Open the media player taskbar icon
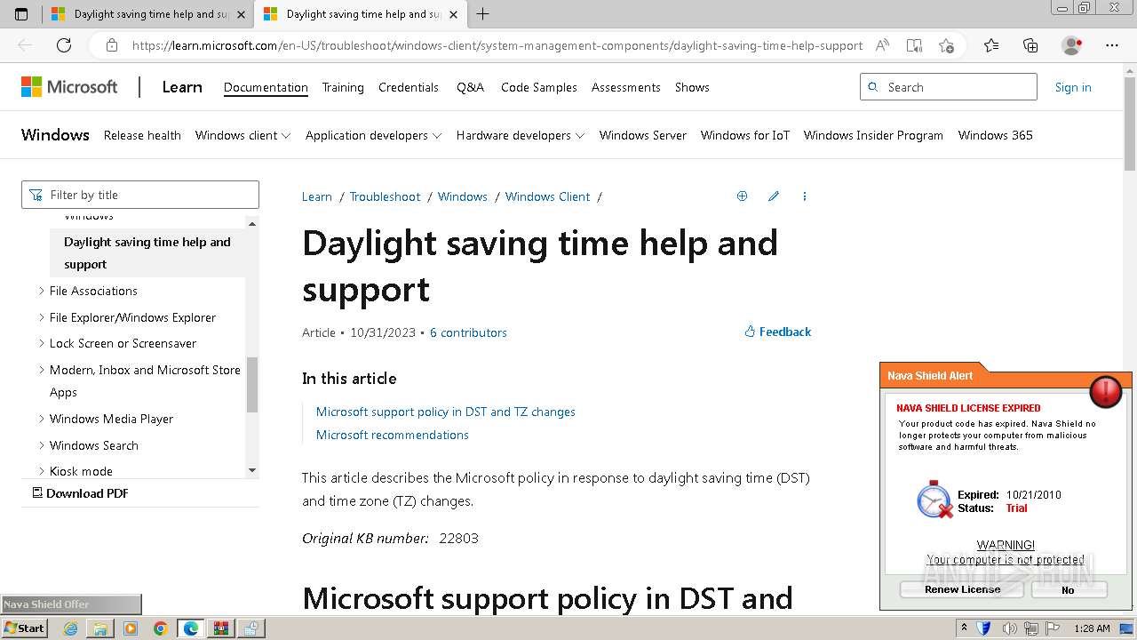The width and height of the screenshot is (1137, 640). tap(131, 628)
